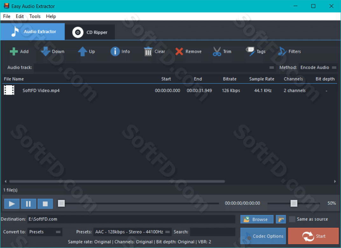Click the green Add plus icon
Screen dimensions: 341x248
14,52
